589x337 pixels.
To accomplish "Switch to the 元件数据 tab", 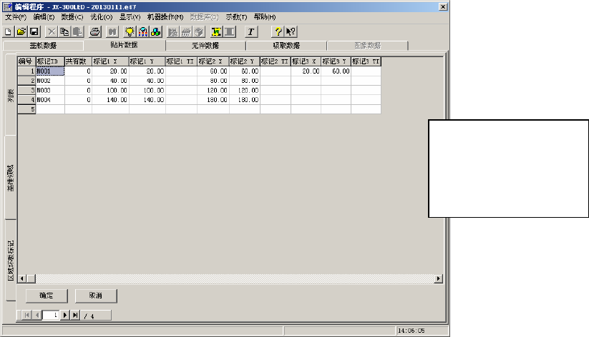I will click(205, 45).
